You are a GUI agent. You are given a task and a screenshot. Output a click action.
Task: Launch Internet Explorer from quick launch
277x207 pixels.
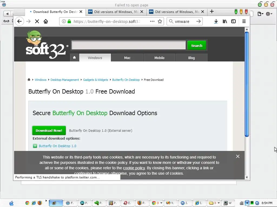point(34,203)
